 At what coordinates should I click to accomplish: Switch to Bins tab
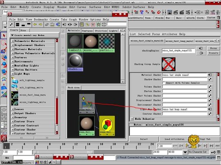coord(23,30)
